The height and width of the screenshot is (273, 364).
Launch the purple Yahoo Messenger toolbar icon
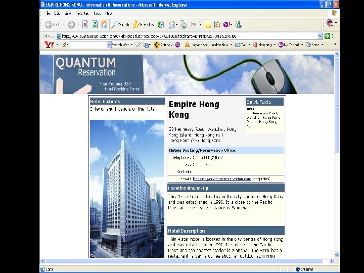[x=226, y=24]
